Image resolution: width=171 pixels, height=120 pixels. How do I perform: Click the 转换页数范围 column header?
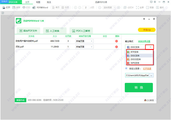[x=85, y=36]
